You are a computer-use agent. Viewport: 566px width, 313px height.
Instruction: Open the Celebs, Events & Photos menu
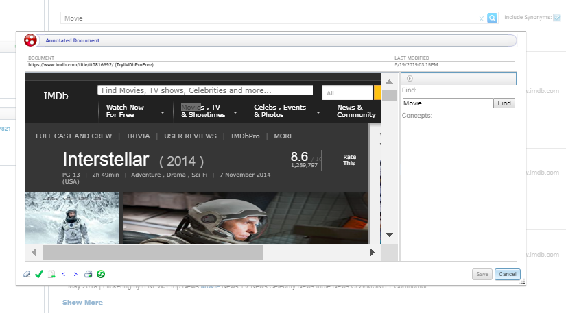(280, 111)
